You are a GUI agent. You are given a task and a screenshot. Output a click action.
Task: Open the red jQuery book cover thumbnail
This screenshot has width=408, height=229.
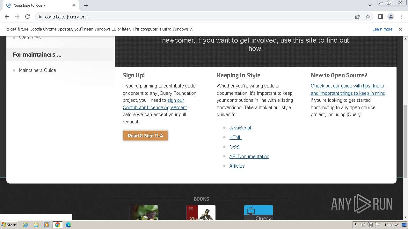click(x=201, y=212)
